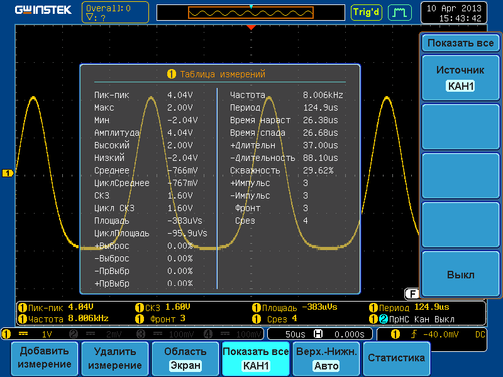Click the acquisition mode waveform icon
This screenshot has height=377, width=503.
[x=397, y=12]
